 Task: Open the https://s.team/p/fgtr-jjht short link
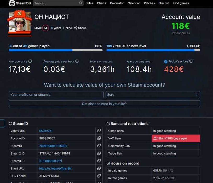click(55, 168)
